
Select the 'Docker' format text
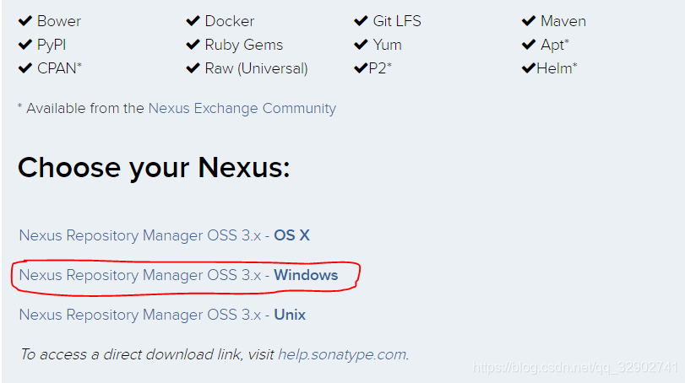230,21
